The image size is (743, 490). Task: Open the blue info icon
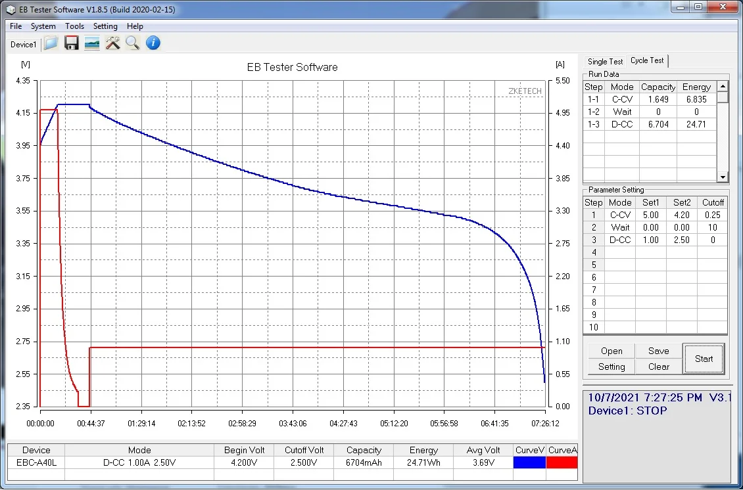click(x=153, y=43)
